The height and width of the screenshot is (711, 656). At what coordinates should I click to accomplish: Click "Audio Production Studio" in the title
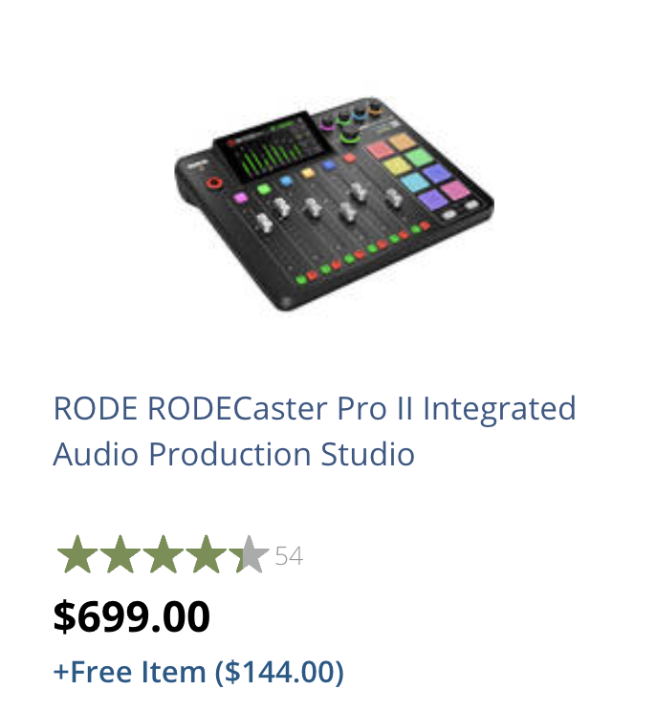pos(233,453)
